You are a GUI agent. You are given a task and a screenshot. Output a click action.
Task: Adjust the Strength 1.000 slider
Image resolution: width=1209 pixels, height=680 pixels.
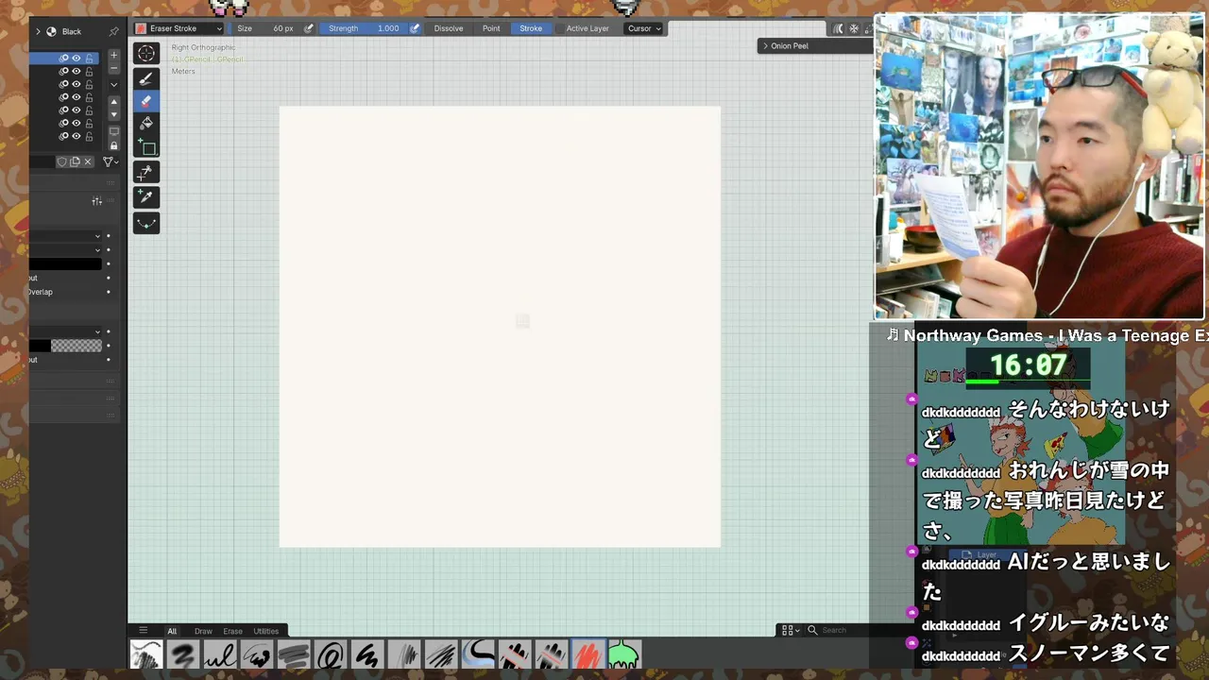pos(364,28)
